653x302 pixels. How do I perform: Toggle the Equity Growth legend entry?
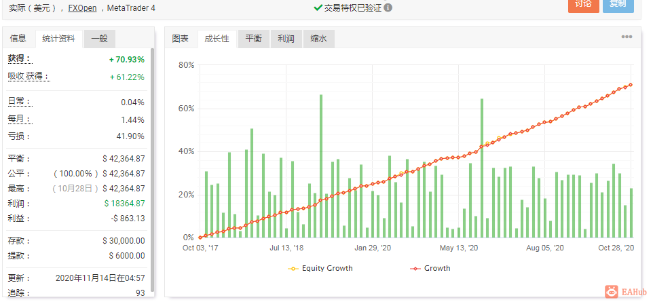click(x=320, y=268)
